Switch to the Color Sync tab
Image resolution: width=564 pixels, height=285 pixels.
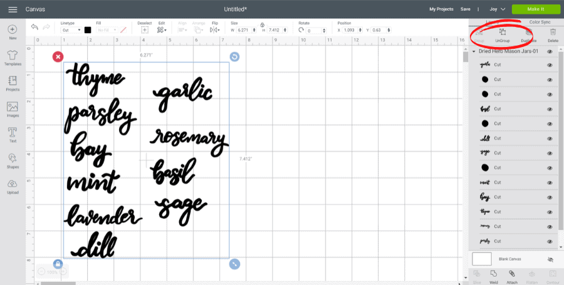540,22
